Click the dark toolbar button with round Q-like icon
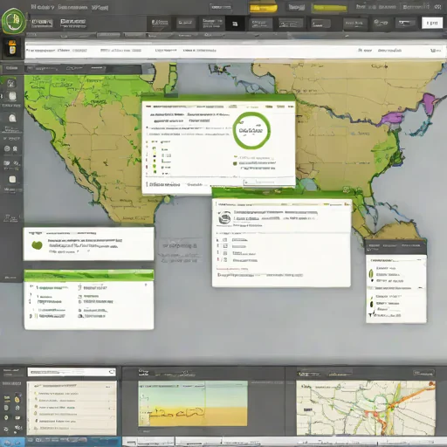447x447 pixels. (x=381, y=23)
